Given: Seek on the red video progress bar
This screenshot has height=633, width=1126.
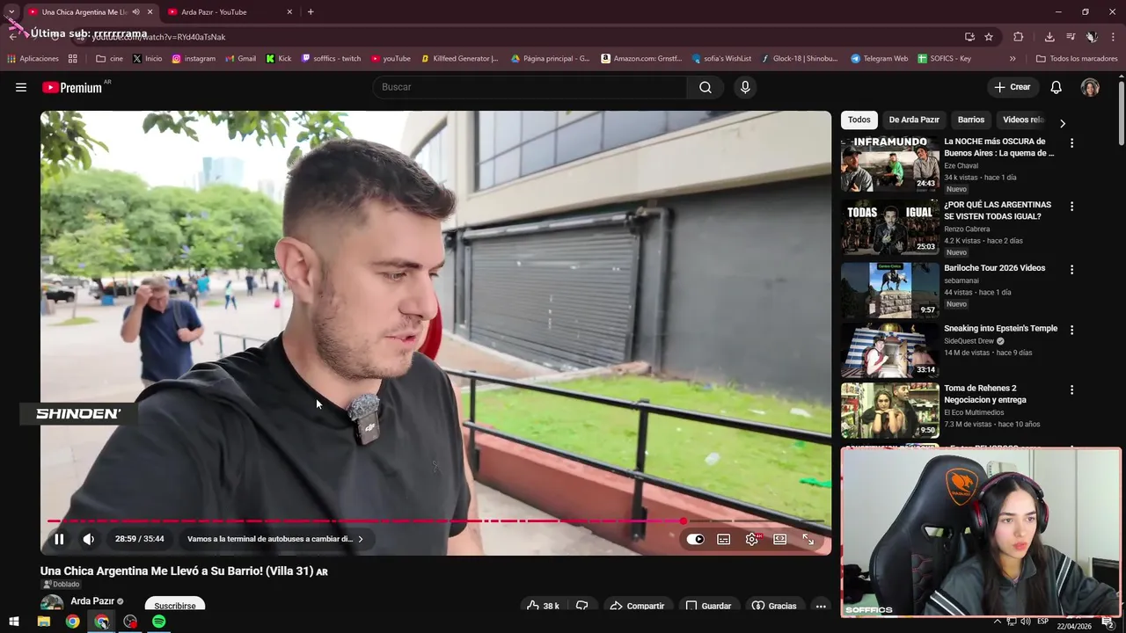Looking at the screenshot, I should [435, 521].
